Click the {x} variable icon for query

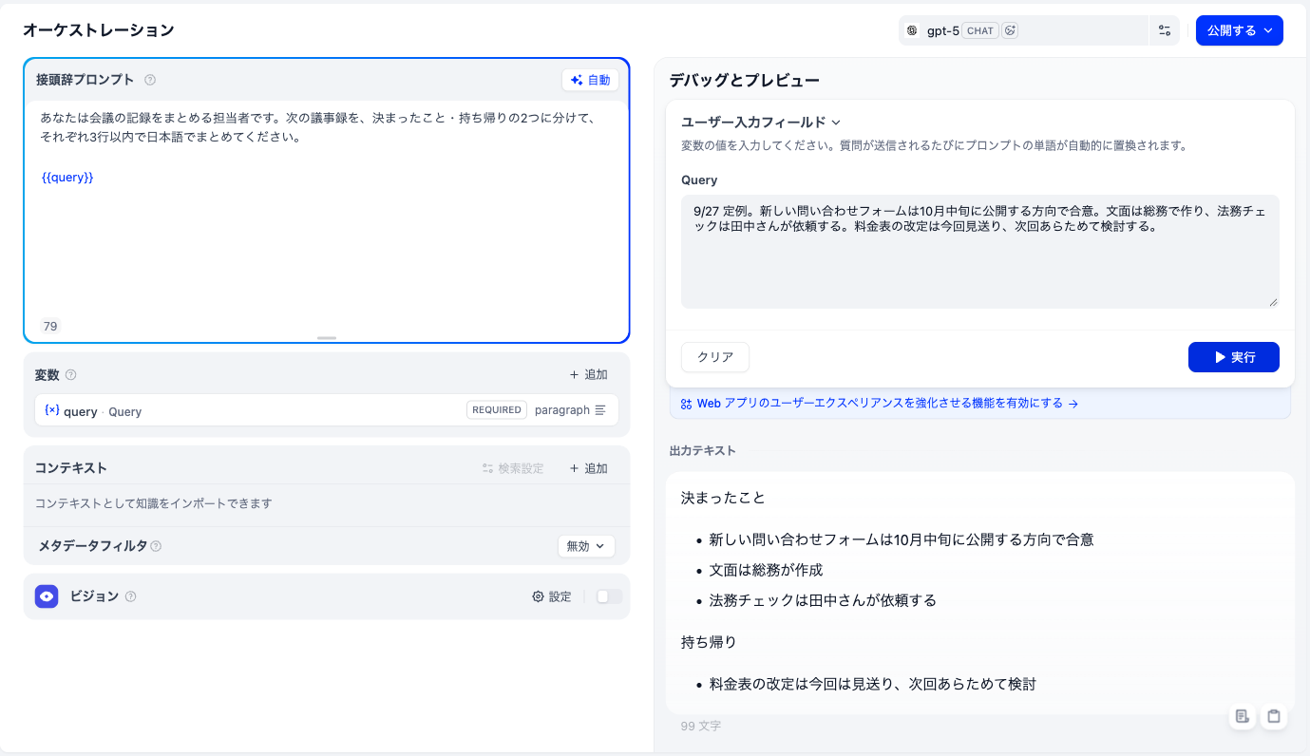[52, 410]
